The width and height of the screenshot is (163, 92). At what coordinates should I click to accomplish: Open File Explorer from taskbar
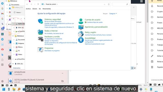pos(14,89)
